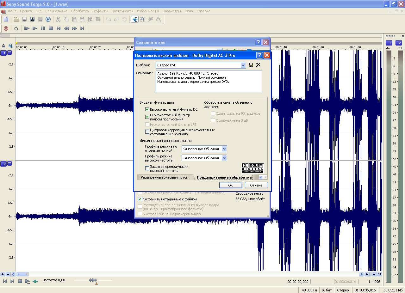Click Pause in transport toolbar
Screen dimensions: 405x293
click(x=43, y=28)
